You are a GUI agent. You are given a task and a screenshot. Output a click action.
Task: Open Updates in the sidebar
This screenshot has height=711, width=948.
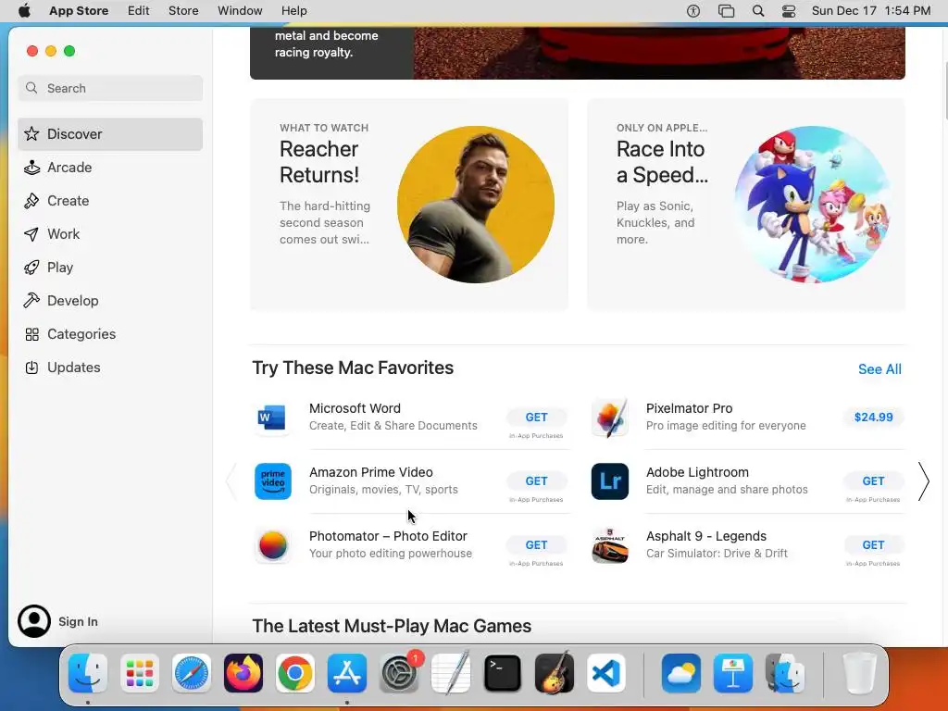click(110, 368)
